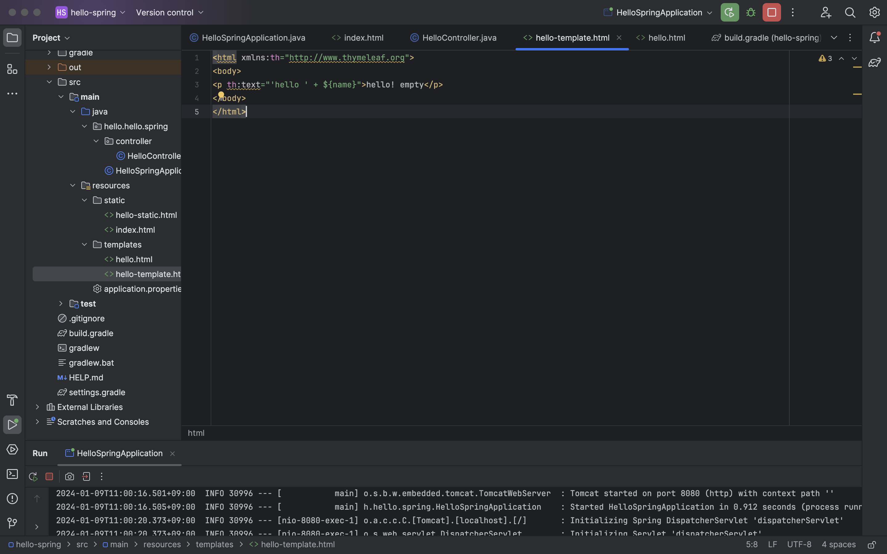Open more run actions menu in top toolbar
Viewport: 887px width, 554px height.
pos(792,12)
